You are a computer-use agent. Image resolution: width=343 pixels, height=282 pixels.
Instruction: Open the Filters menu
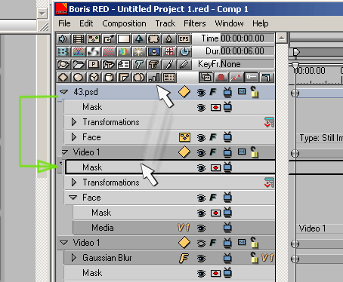(x=195, y=23)
